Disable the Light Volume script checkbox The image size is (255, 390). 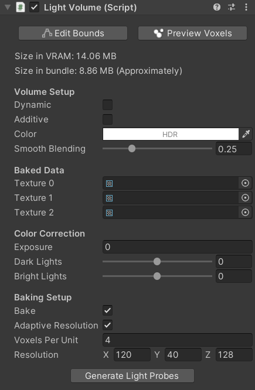point(34,7)
